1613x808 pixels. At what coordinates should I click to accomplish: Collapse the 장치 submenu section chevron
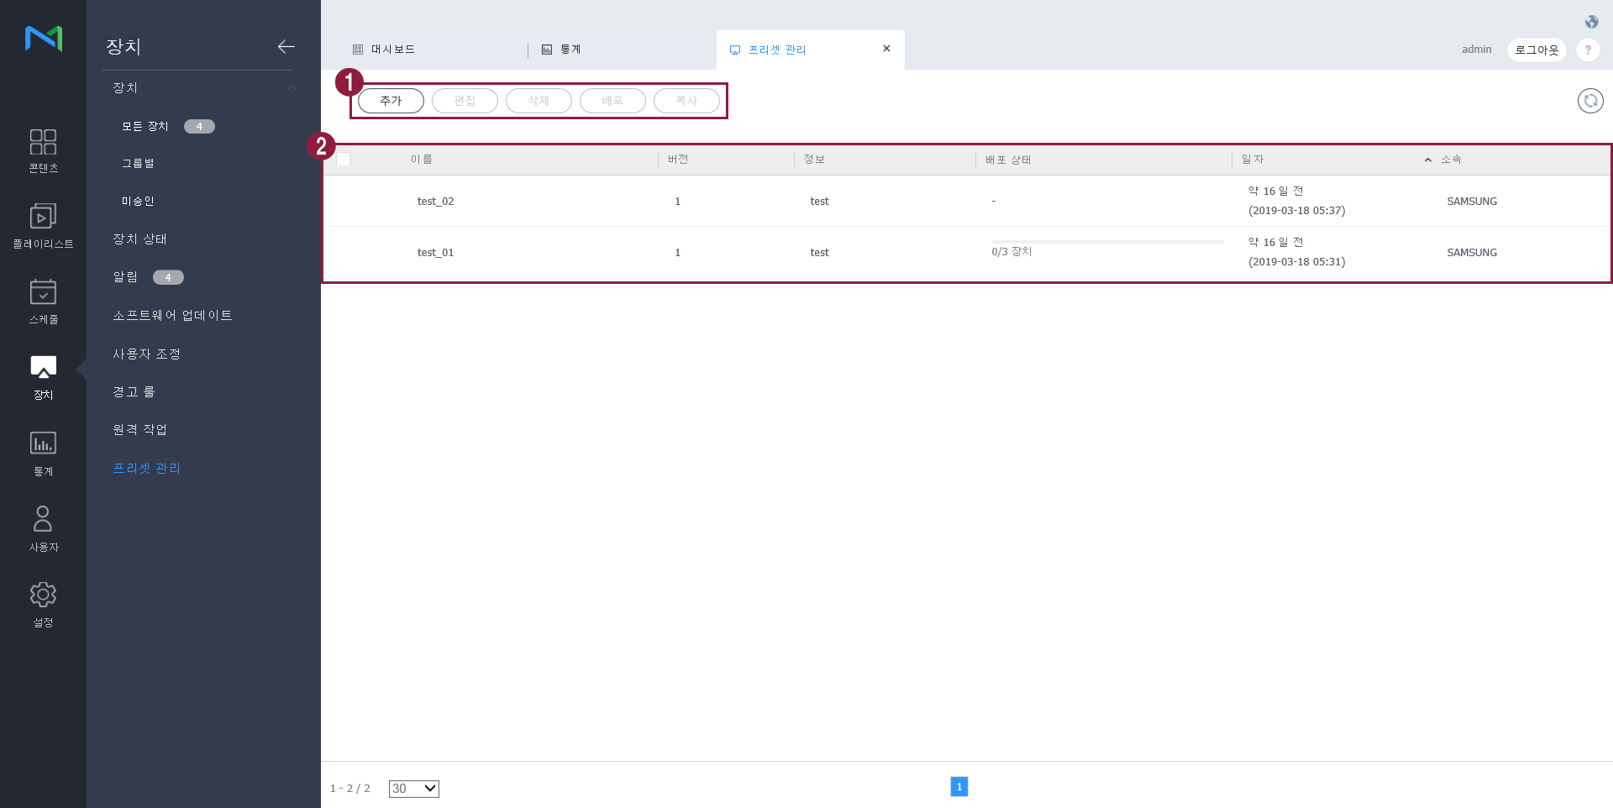(x=292, y=87)
